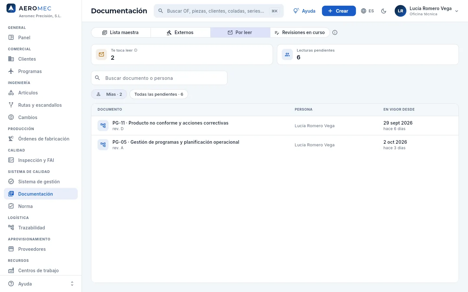The height and width of the screenshot is (292, 468).
Task: Open Proveedores section
Action: coord(41,249)
